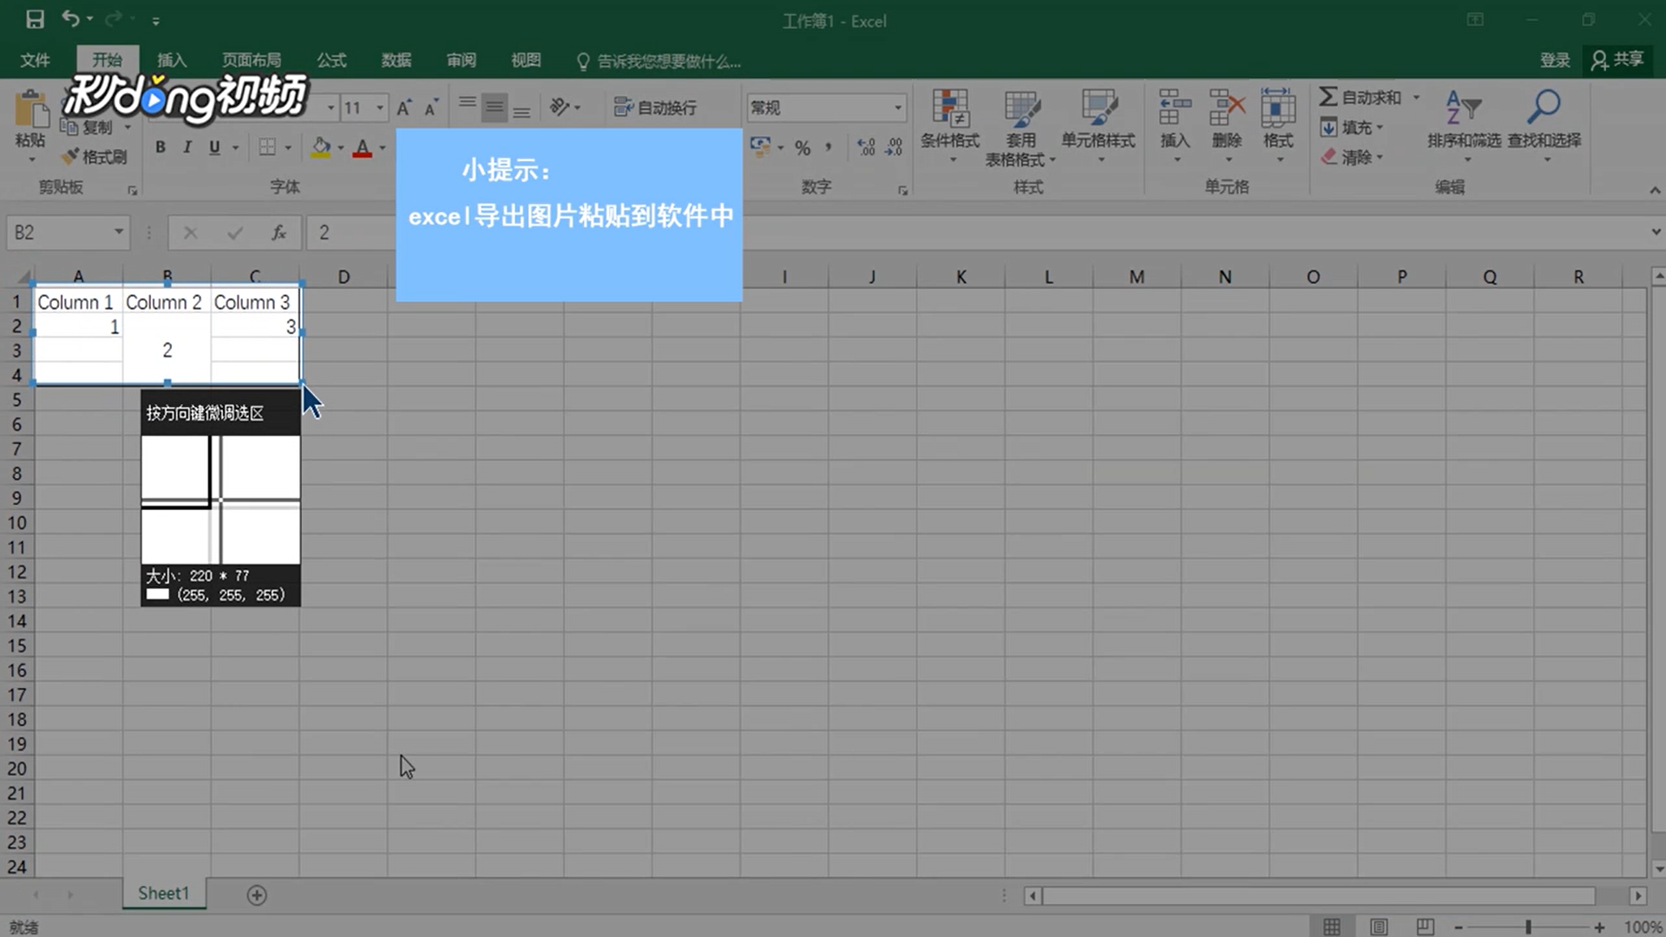This screenshot has height=937, width=1666.
Task: Select the Sheet1 tab
Action: coord(163,894)
